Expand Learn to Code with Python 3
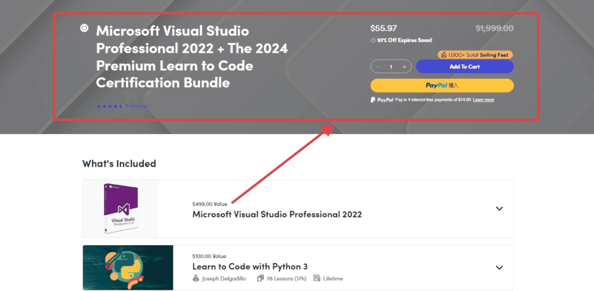The height and width of the screenshot is (291, 594). coord(499,268)
